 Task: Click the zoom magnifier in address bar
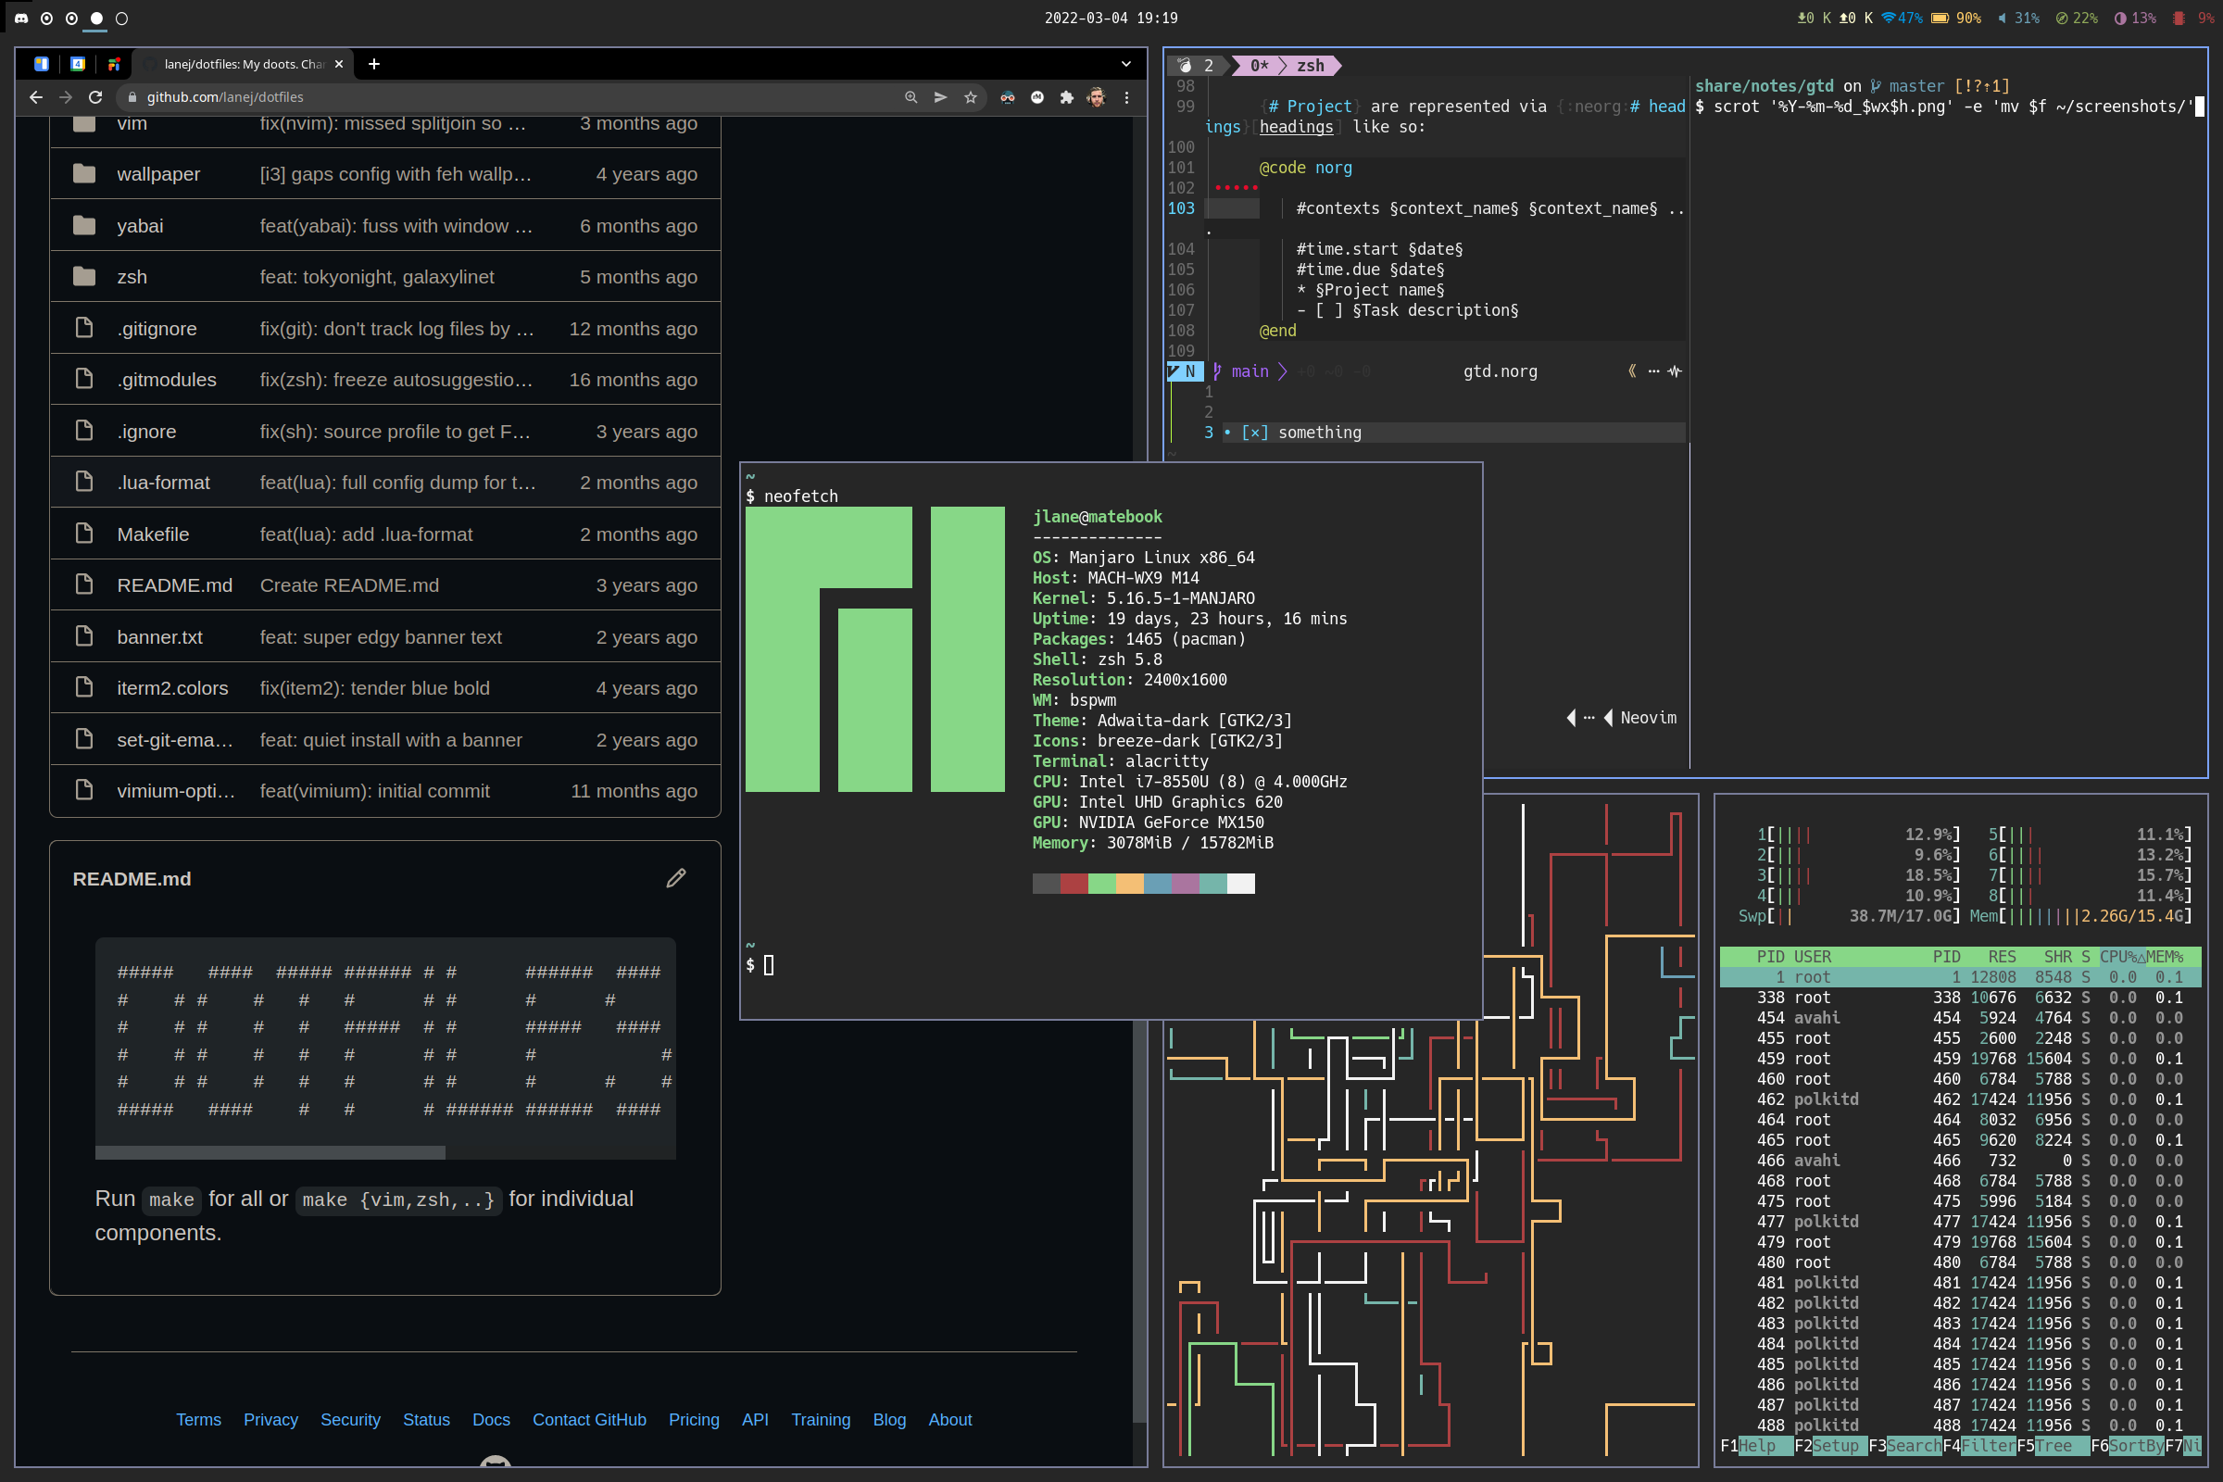click(911, 97)
